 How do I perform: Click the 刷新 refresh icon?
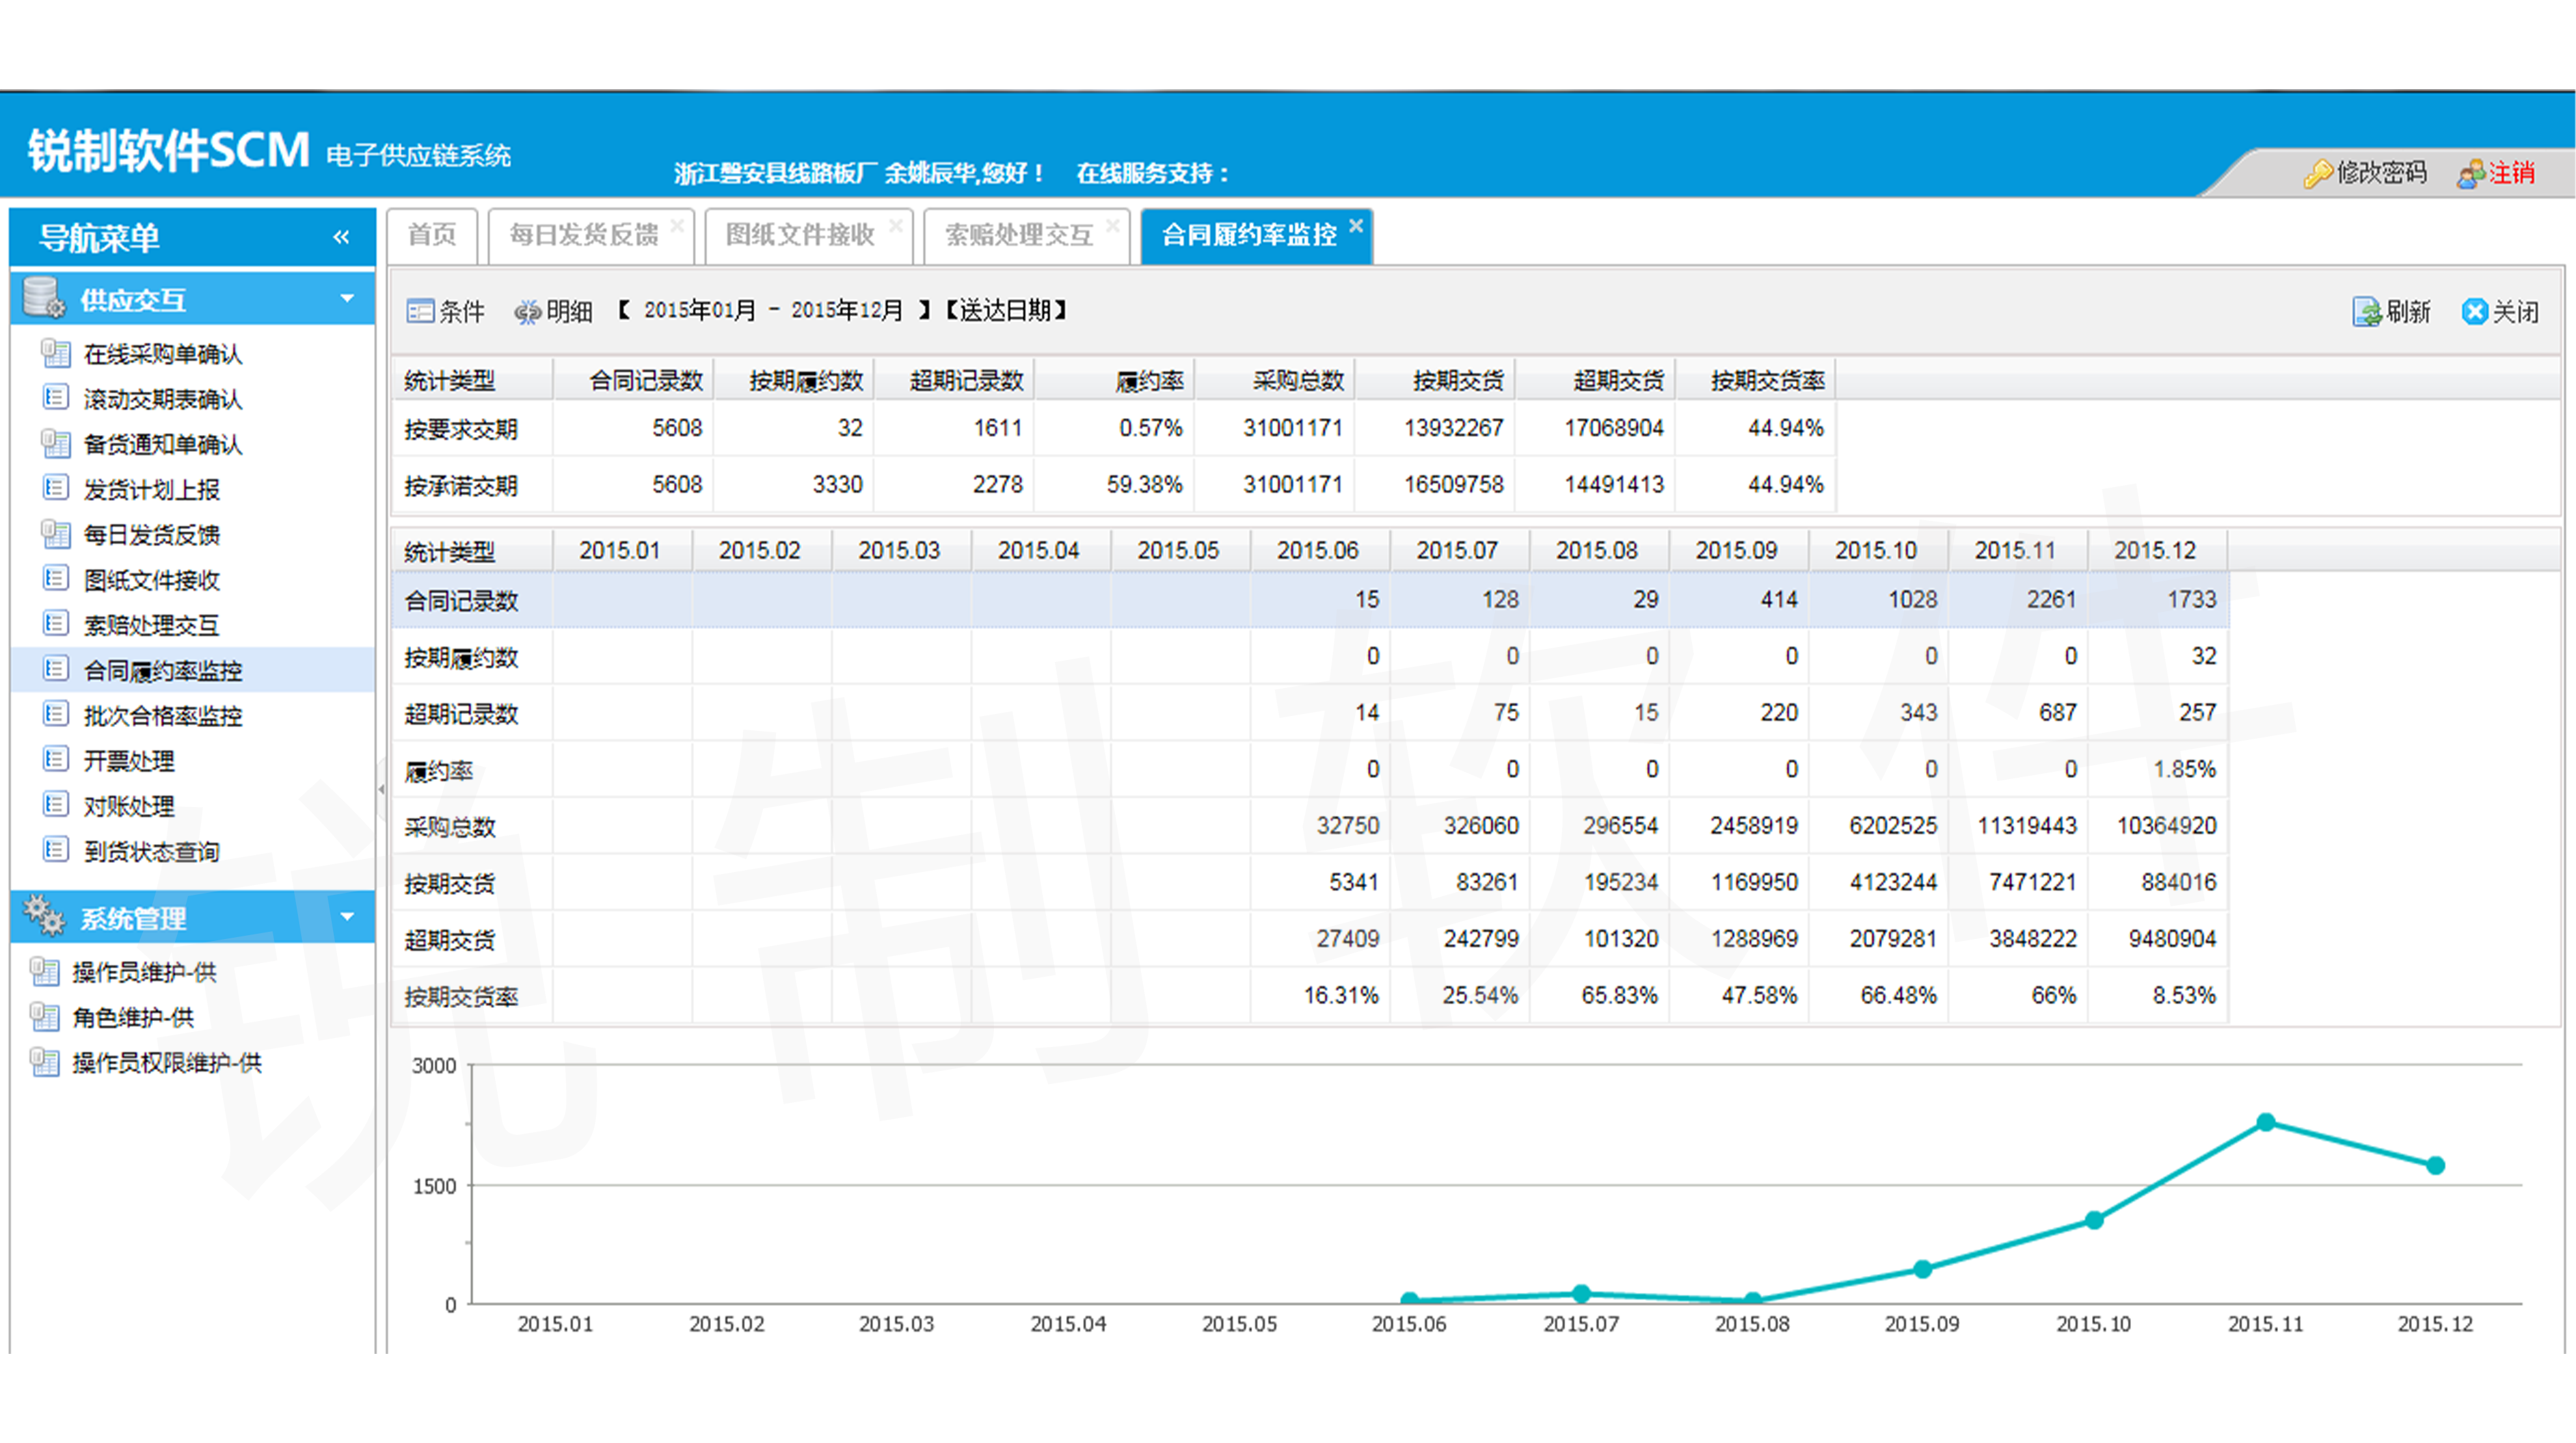click(2366, 312)
